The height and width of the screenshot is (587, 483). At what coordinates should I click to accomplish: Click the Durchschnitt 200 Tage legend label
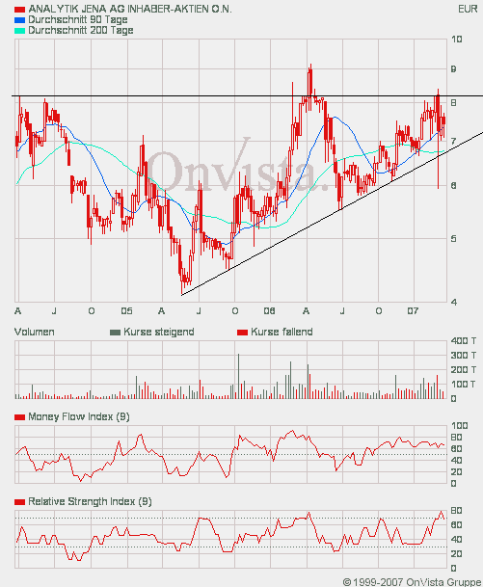point(81,30)
